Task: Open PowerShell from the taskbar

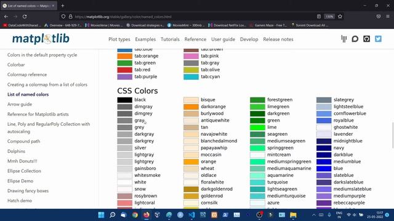Action: pyautogui.click(x=225, y=215)
